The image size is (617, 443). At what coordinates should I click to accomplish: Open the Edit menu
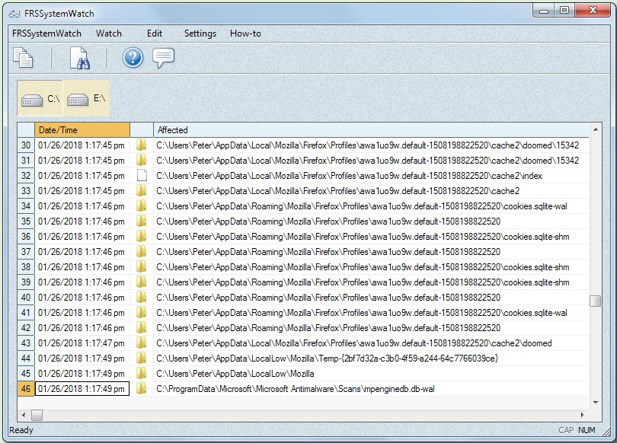pos(154,33)
